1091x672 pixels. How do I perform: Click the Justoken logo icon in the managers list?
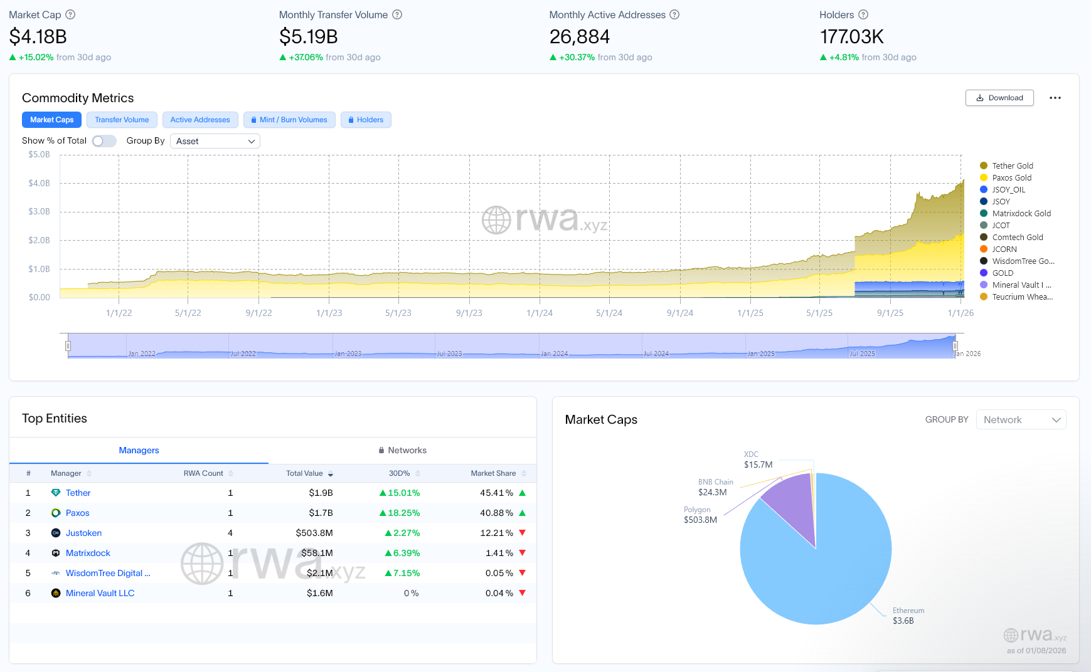[x=56, y=533]
